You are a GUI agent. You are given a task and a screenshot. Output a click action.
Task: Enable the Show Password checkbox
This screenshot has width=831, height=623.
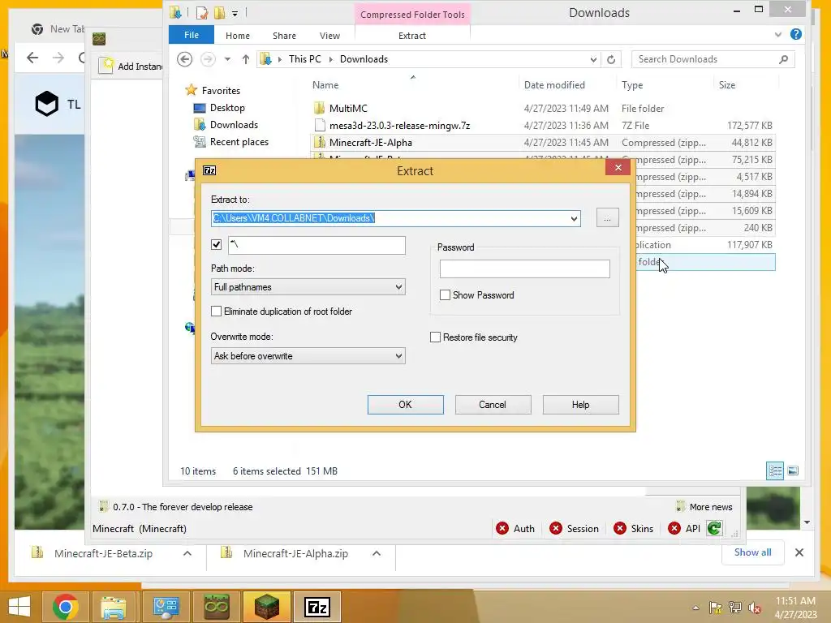point(446,295)
